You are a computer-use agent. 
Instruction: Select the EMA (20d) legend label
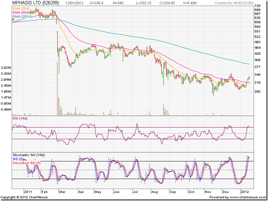pos(21,8)
